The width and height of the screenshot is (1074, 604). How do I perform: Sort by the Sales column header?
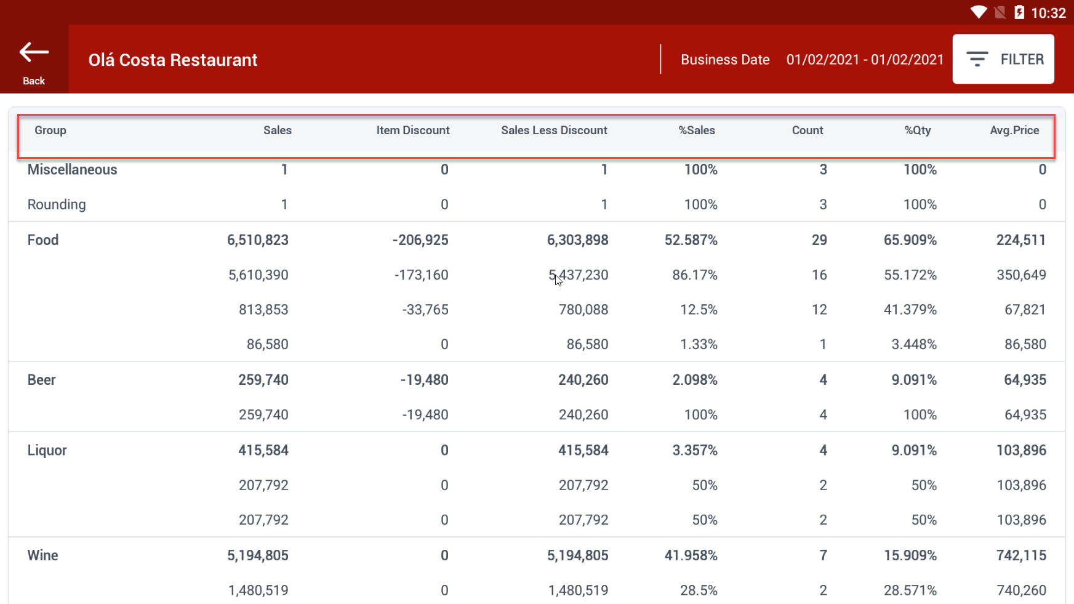[277, 131]
